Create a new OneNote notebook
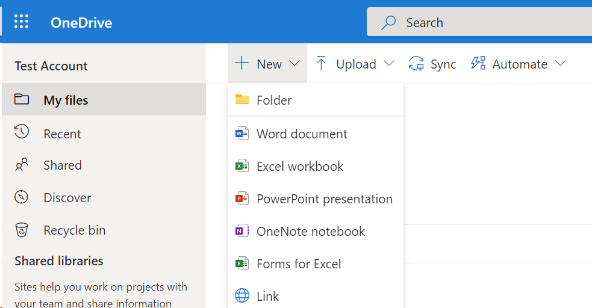This screenshot has height=308, width=592. [316, 231]
